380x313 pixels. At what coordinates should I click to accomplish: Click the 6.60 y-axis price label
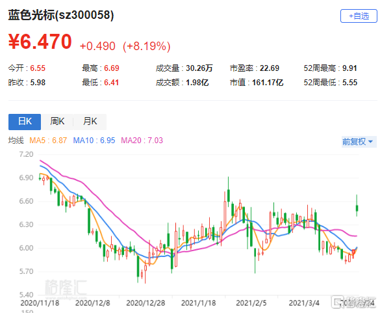[x=26, y=201]
